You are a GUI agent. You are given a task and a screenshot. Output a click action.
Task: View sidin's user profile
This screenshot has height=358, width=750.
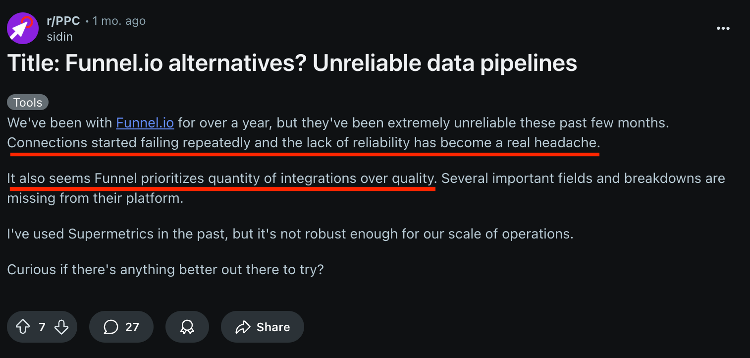(60, 36)
